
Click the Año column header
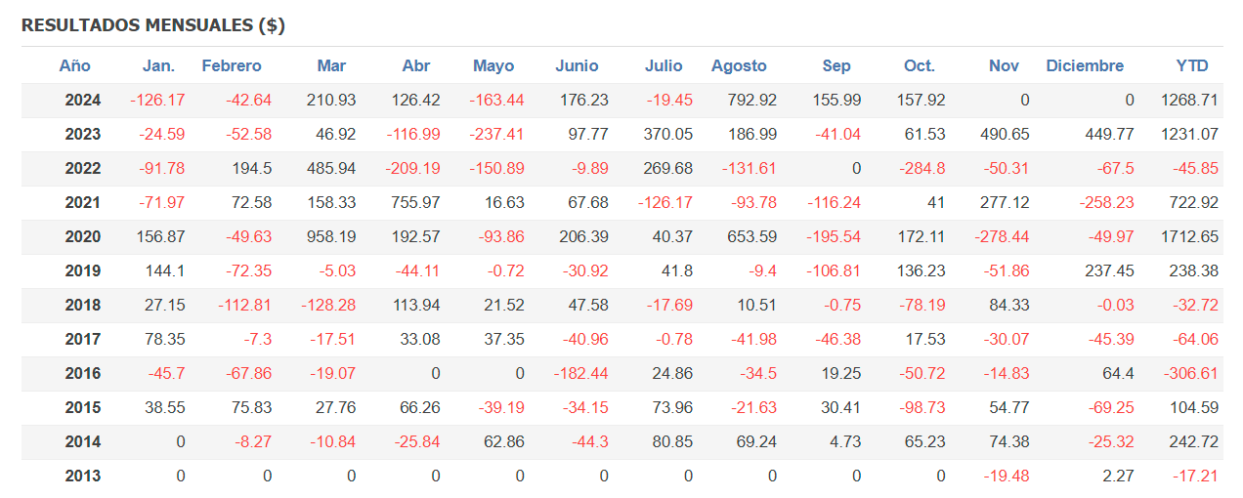74,66
